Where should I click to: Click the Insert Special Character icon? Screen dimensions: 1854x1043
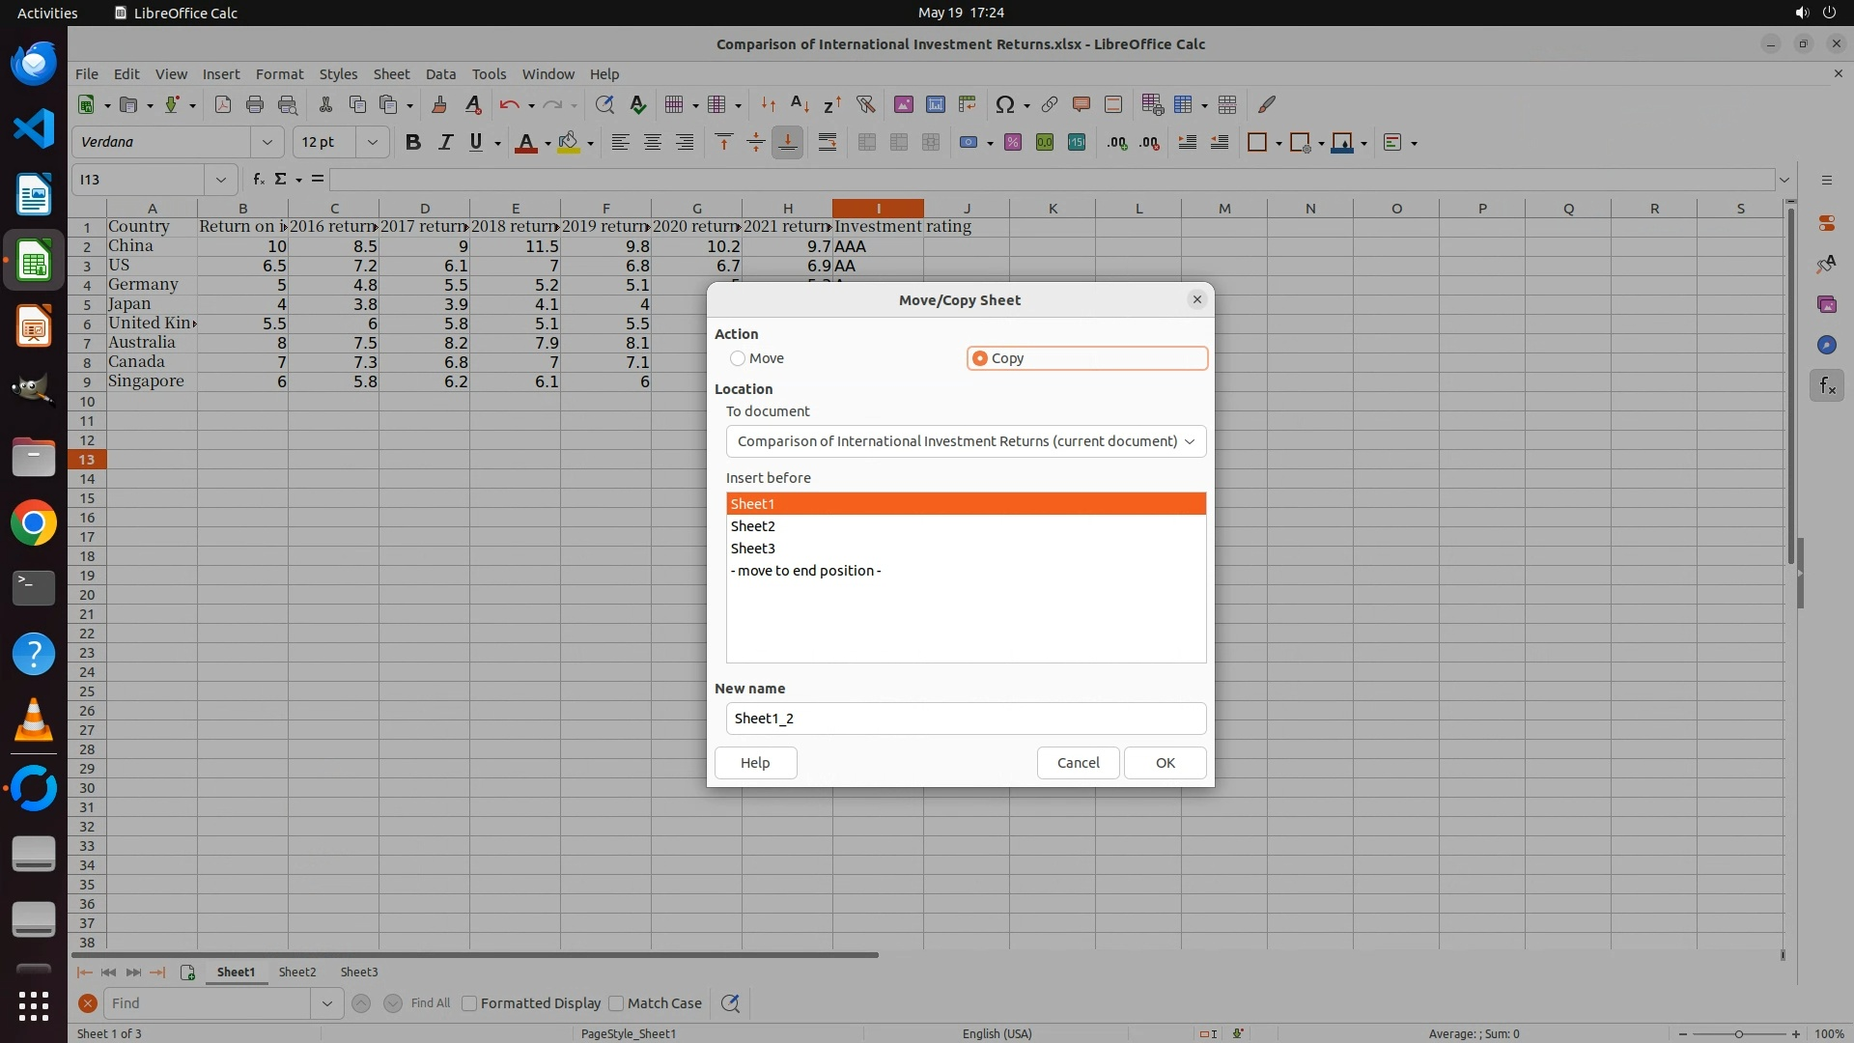coord(1004,104)
